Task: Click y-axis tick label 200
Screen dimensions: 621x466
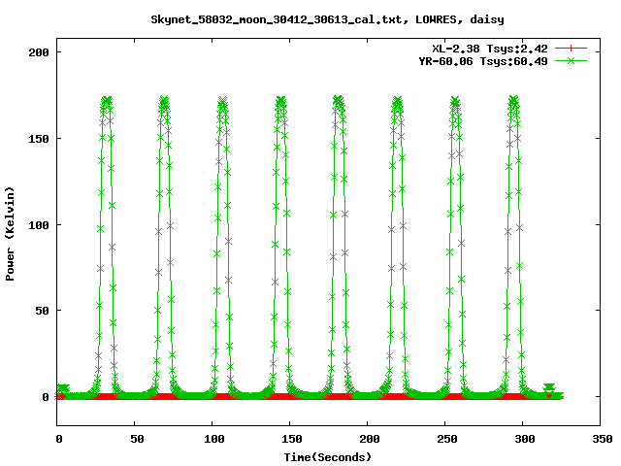Action: click(39, 52)
